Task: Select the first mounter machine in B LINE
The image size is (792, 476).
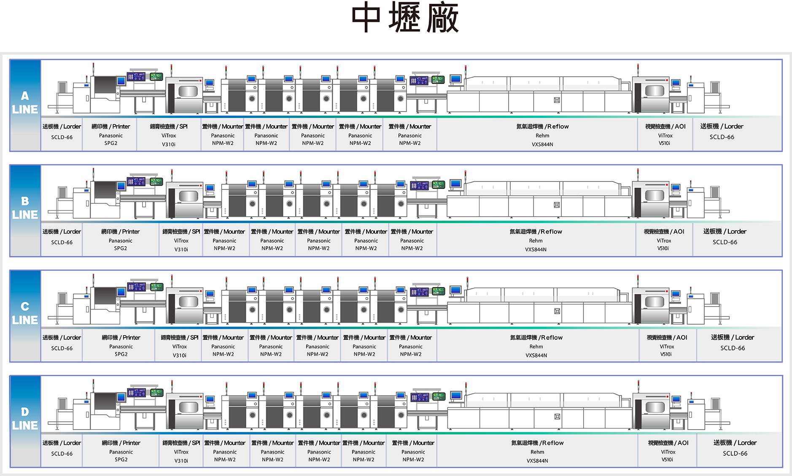Action: (240, 201)
